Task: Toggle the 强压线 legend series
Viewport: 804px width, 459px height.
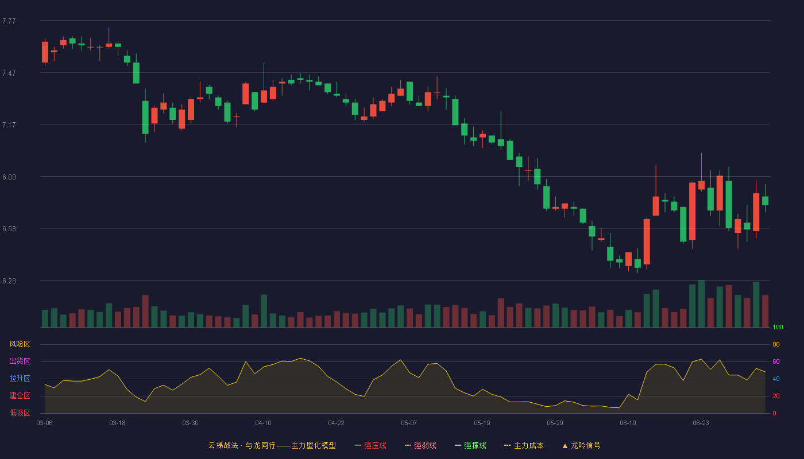Action: coord(370,445)
